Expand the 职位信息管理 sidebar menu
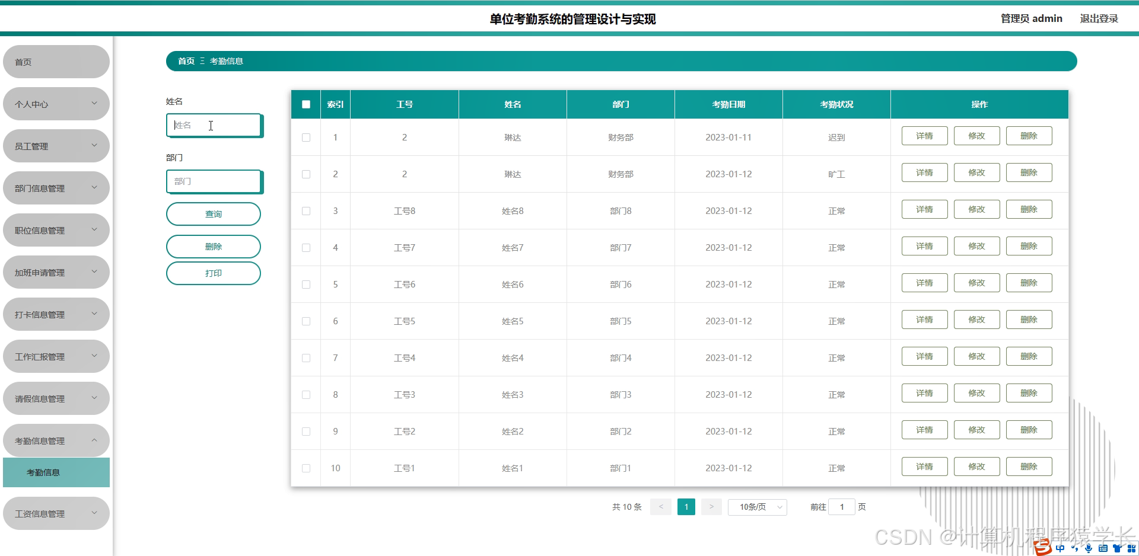This screenshot has height=556, width=1139. coord(56,230)
